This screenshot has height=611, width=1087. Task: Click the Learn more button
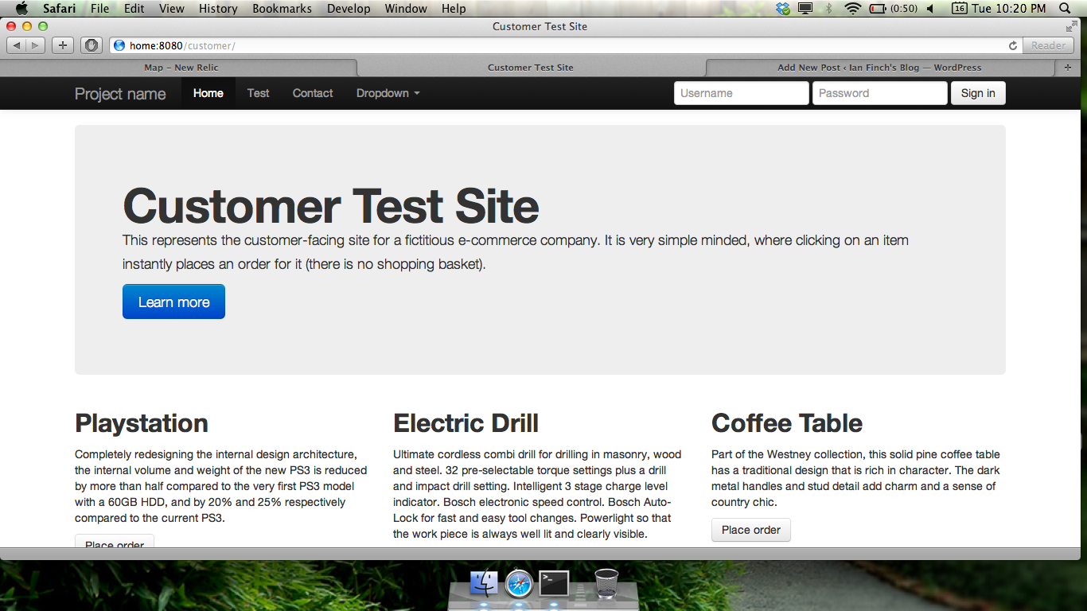coord(173,302)
